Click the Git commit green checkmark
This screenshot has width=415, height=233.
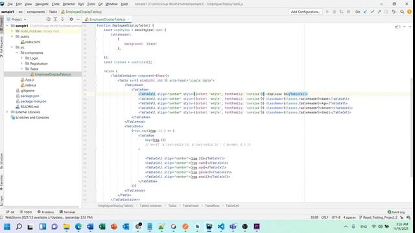(372, 12)
